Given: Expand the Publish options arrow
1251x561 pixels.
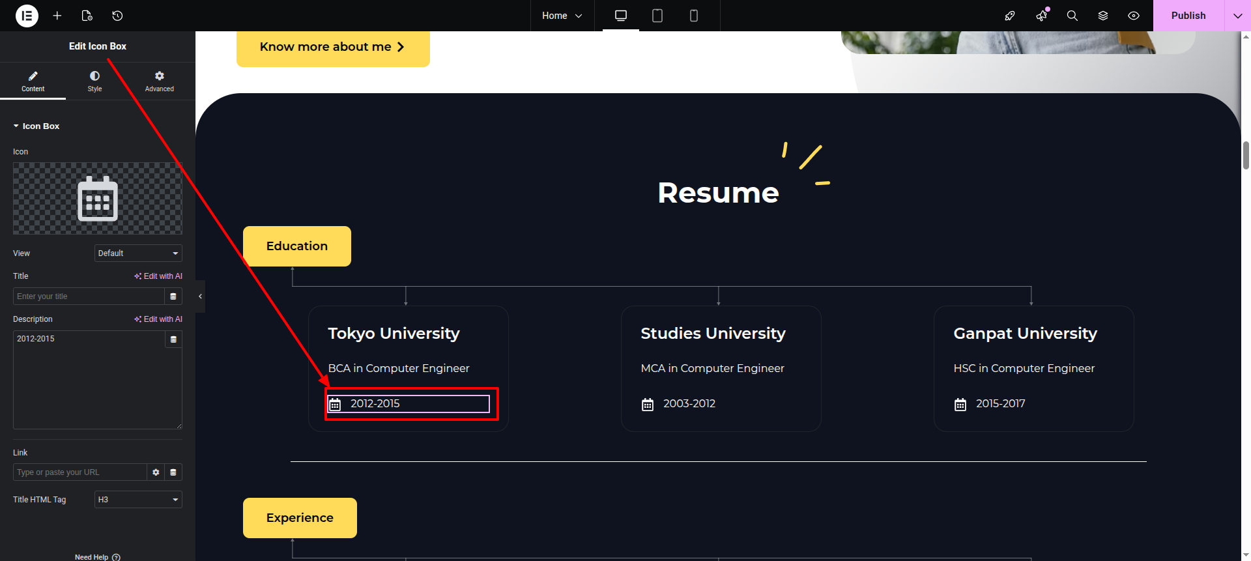Looking at the screenshot, I should click(1237, 16).
